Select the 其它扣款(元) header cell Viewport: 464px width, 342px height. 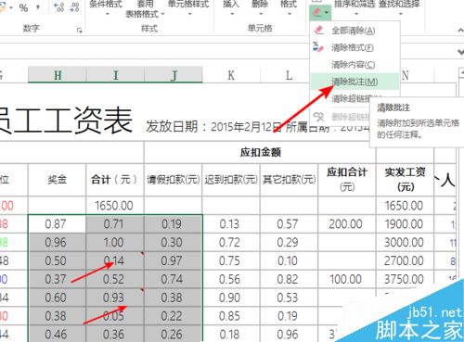(x=289, y=180)
